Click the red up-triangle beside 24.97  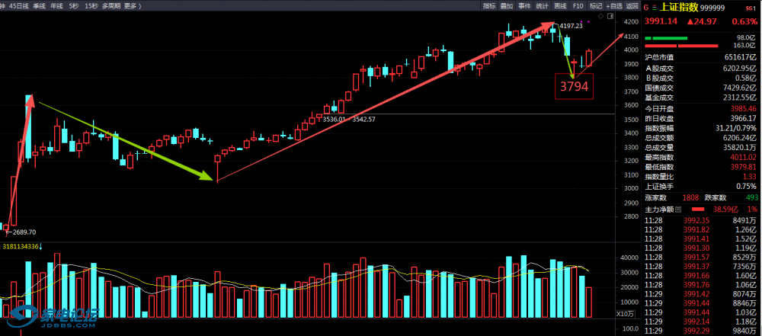(690, 21)
